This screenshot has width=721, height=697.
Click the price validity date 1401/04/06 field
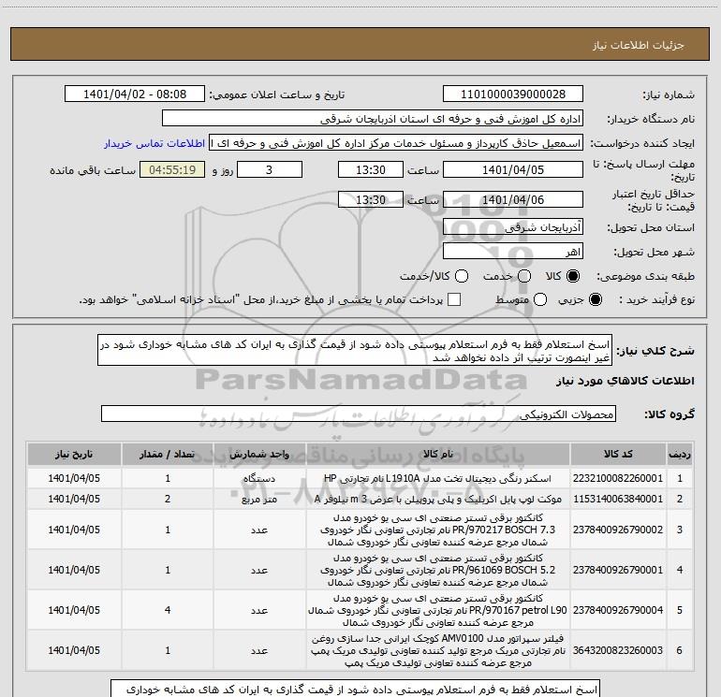point(513,199)
